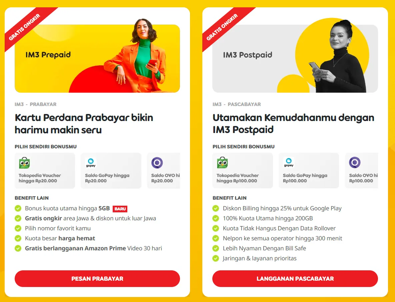This screenshot has width=395, height=302.
Task: Click the GoPay icon in Prepaid bonuses
Action: pyautogui.click(x=91, y=163)
